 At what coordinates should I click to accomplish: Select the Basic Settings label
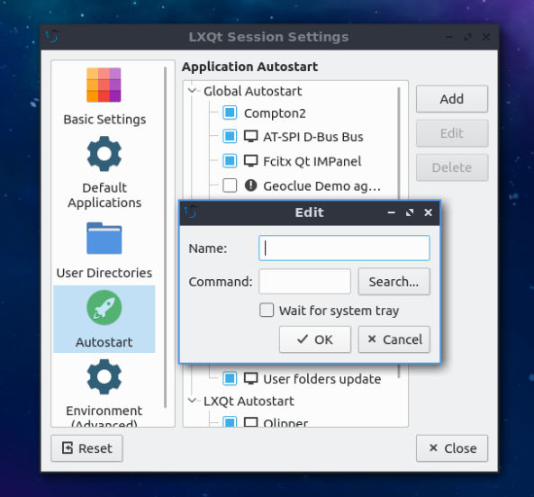pos(104,120)
